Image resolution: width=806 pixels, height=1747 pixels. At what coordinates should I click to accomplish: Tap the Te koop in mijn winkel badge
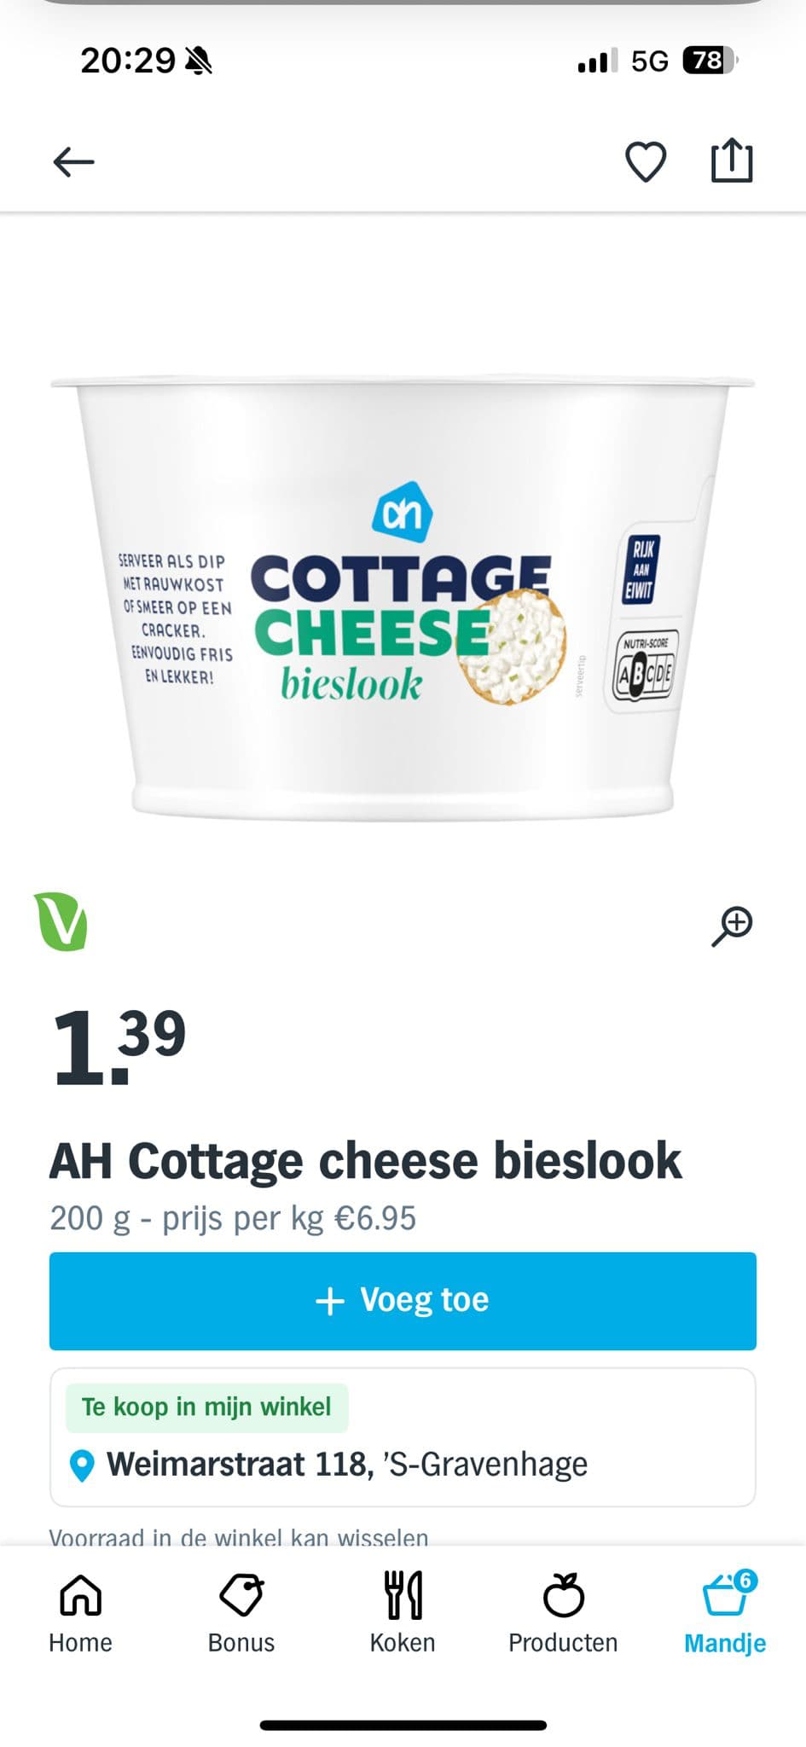click(x=206, y=1407)
